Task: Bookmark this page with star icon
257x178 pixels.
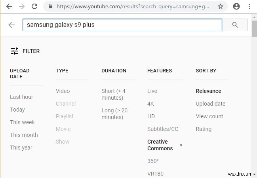Action: pos(221,6)
